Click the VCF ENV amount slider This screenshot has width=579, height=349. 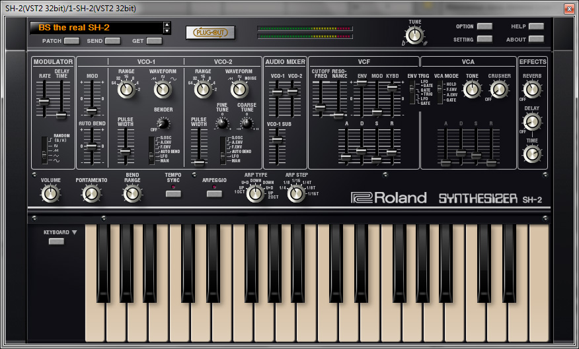[x=362, y=82]
